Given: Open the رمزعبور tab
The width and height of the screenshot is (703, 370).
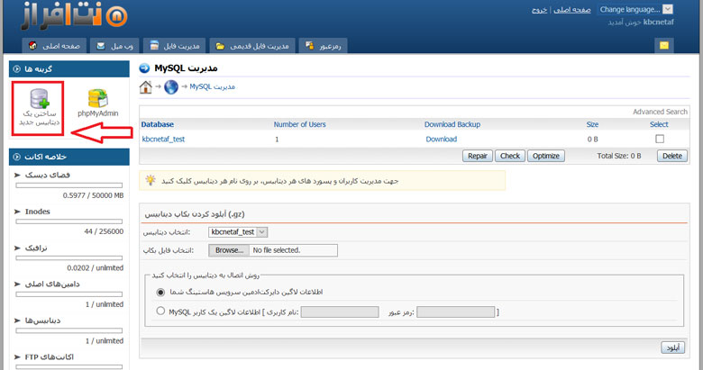Looking at the screenshot, I should point(323,46).
